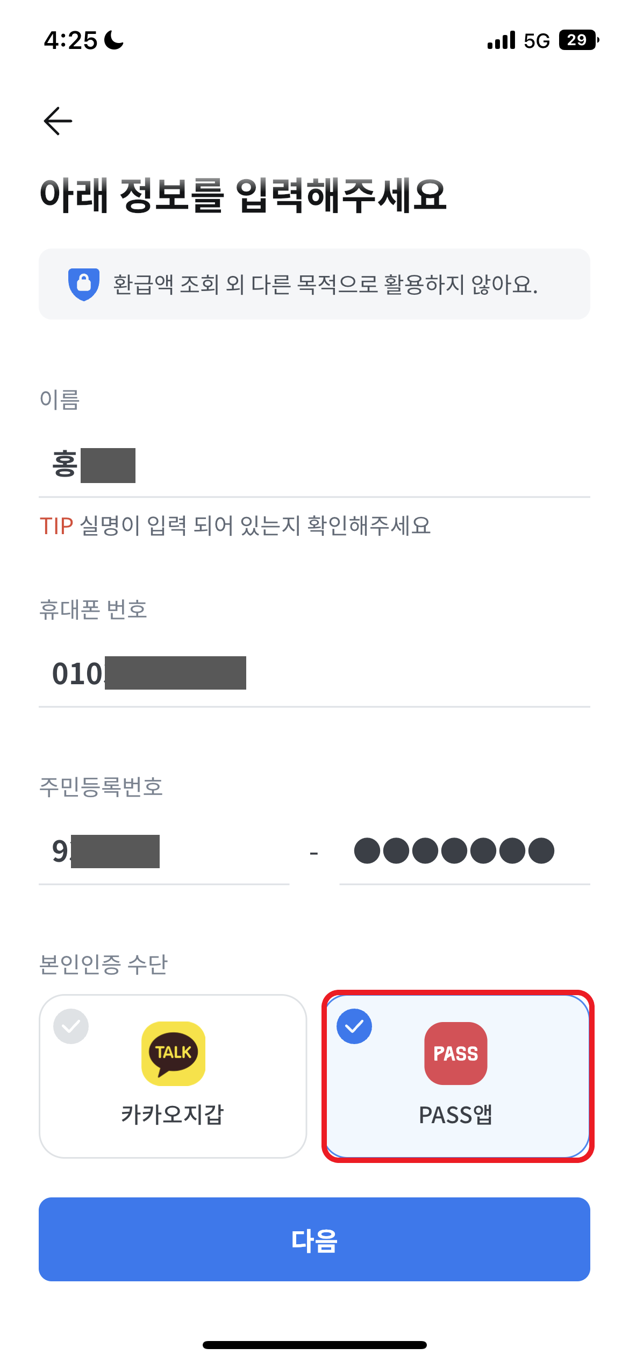Tap the cellular signal bars
Viewport: 629px width, 1362px height.
(501, 40)
